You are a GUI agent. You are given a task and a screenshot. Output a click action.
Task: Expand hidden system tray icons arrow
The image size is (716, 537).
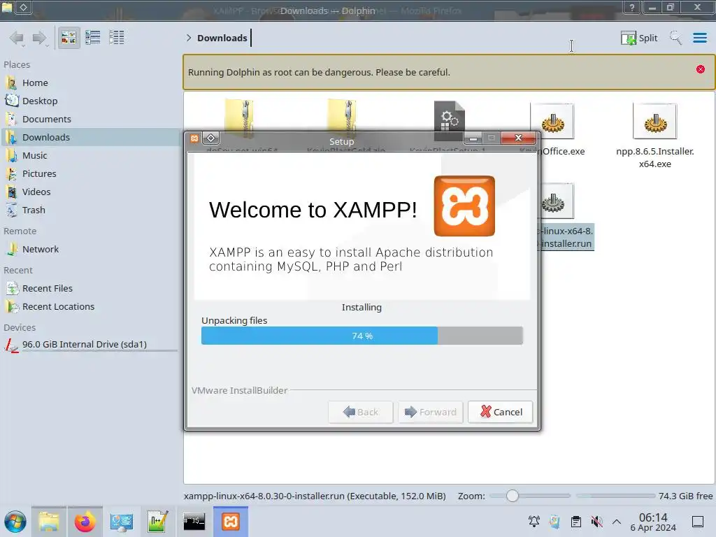click(617, 522)
